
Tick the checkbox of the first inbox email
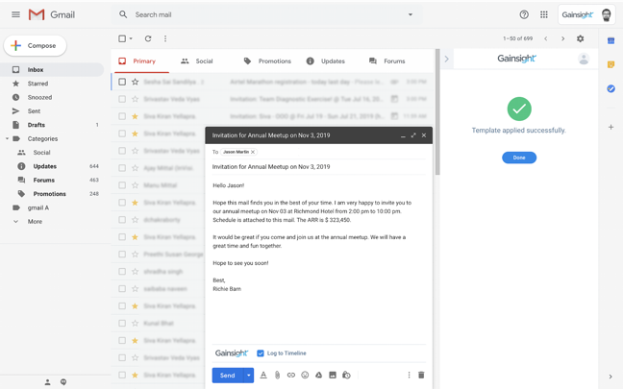click(122, 82)
